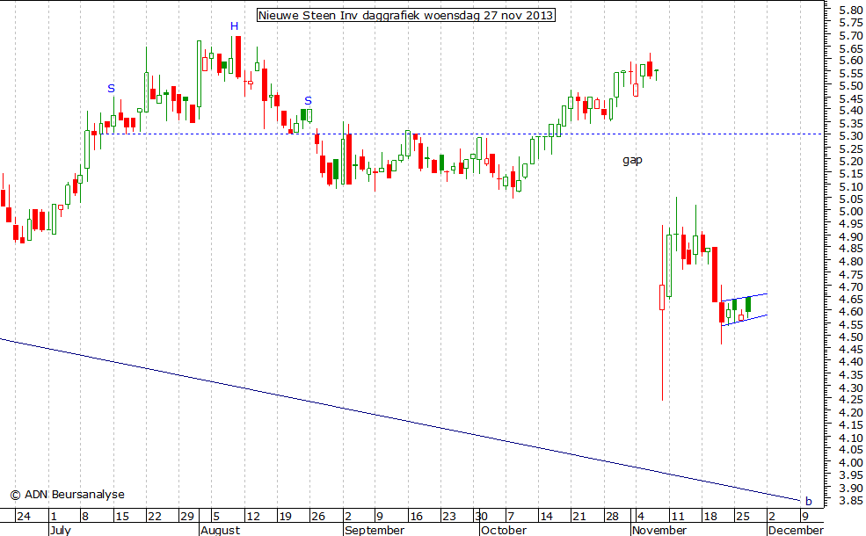The image size is (866, 536).
Task: Click the 'August' month label
Action: click(221, 530)
